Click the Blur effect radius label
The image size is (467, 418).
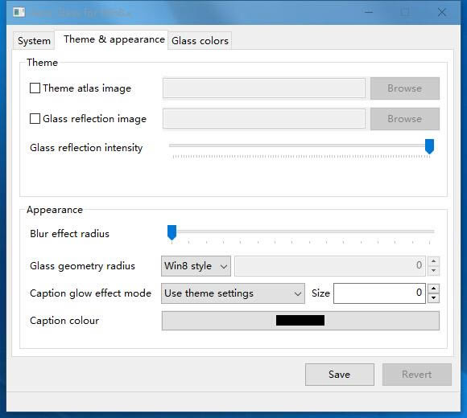(70, 234)
